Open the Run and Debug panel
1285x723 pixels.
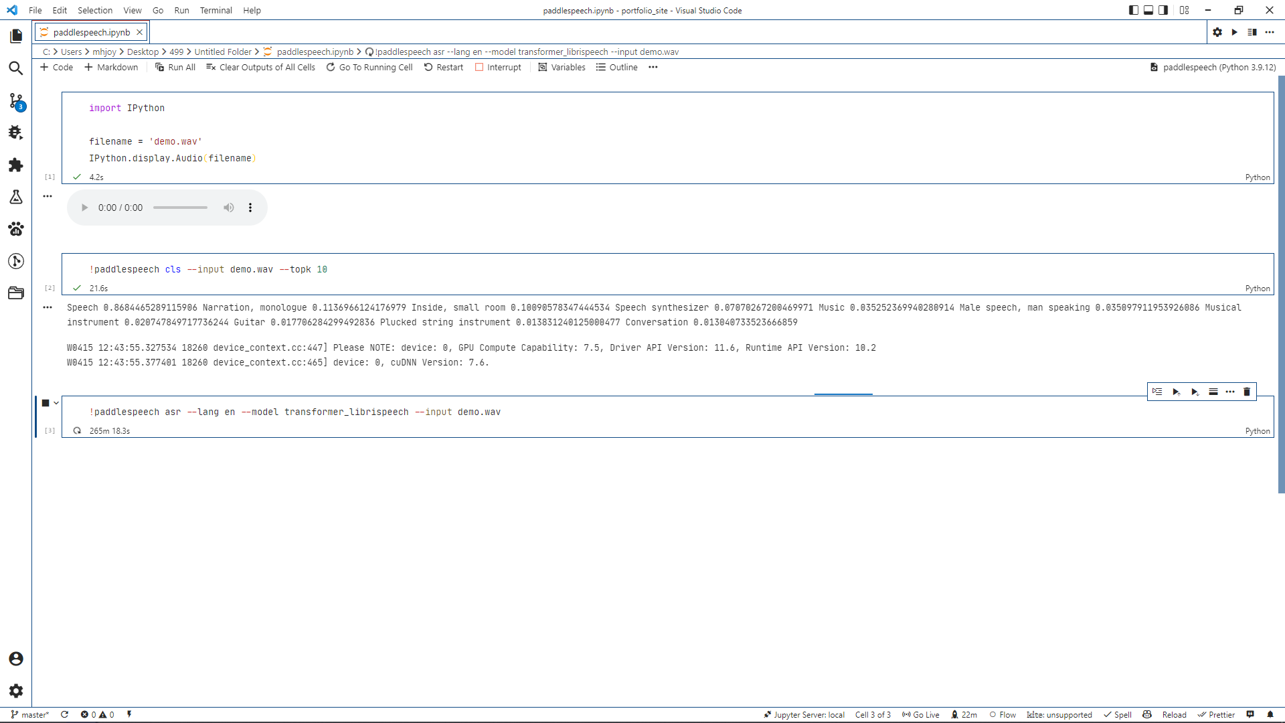(15, 133)
